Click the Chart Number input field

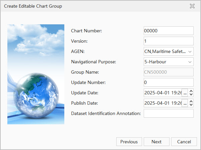[x=169, y=31]
